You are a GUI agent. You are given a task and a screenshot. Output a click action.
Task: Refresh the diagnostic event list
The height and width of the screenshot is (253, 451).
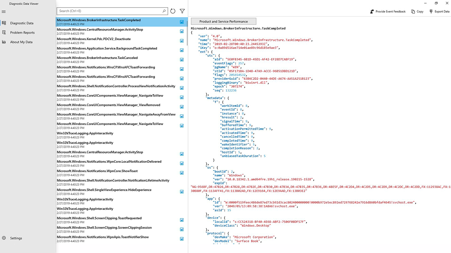click(x=173, y=11)
